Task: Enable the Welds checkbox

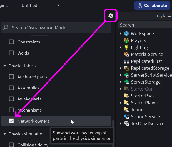Action: [11, 53]
